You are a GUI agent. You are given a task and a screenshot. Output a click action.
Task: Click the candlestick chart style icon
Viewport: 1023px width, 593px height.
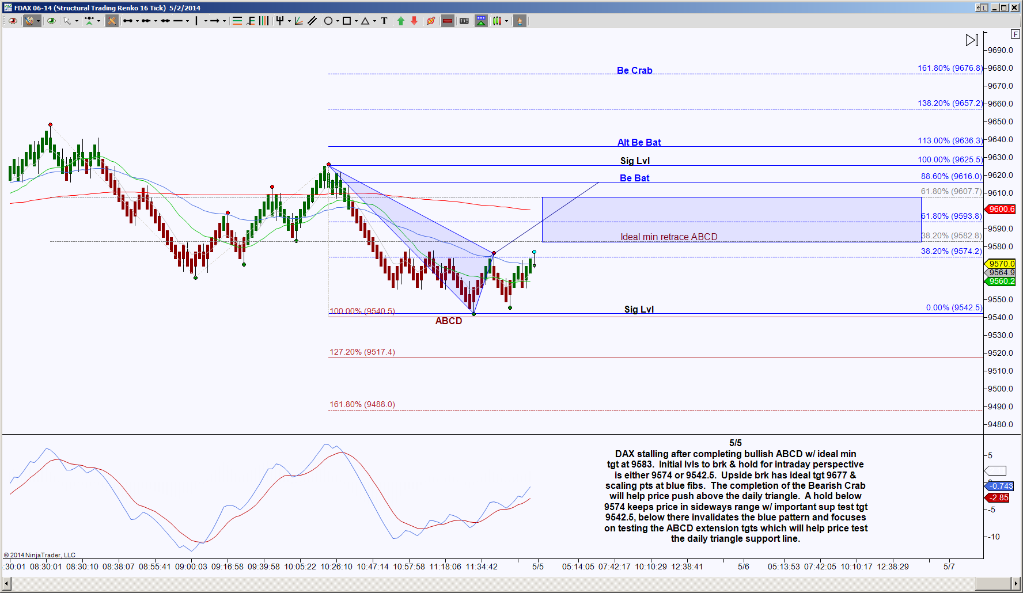tap(497, 21)
